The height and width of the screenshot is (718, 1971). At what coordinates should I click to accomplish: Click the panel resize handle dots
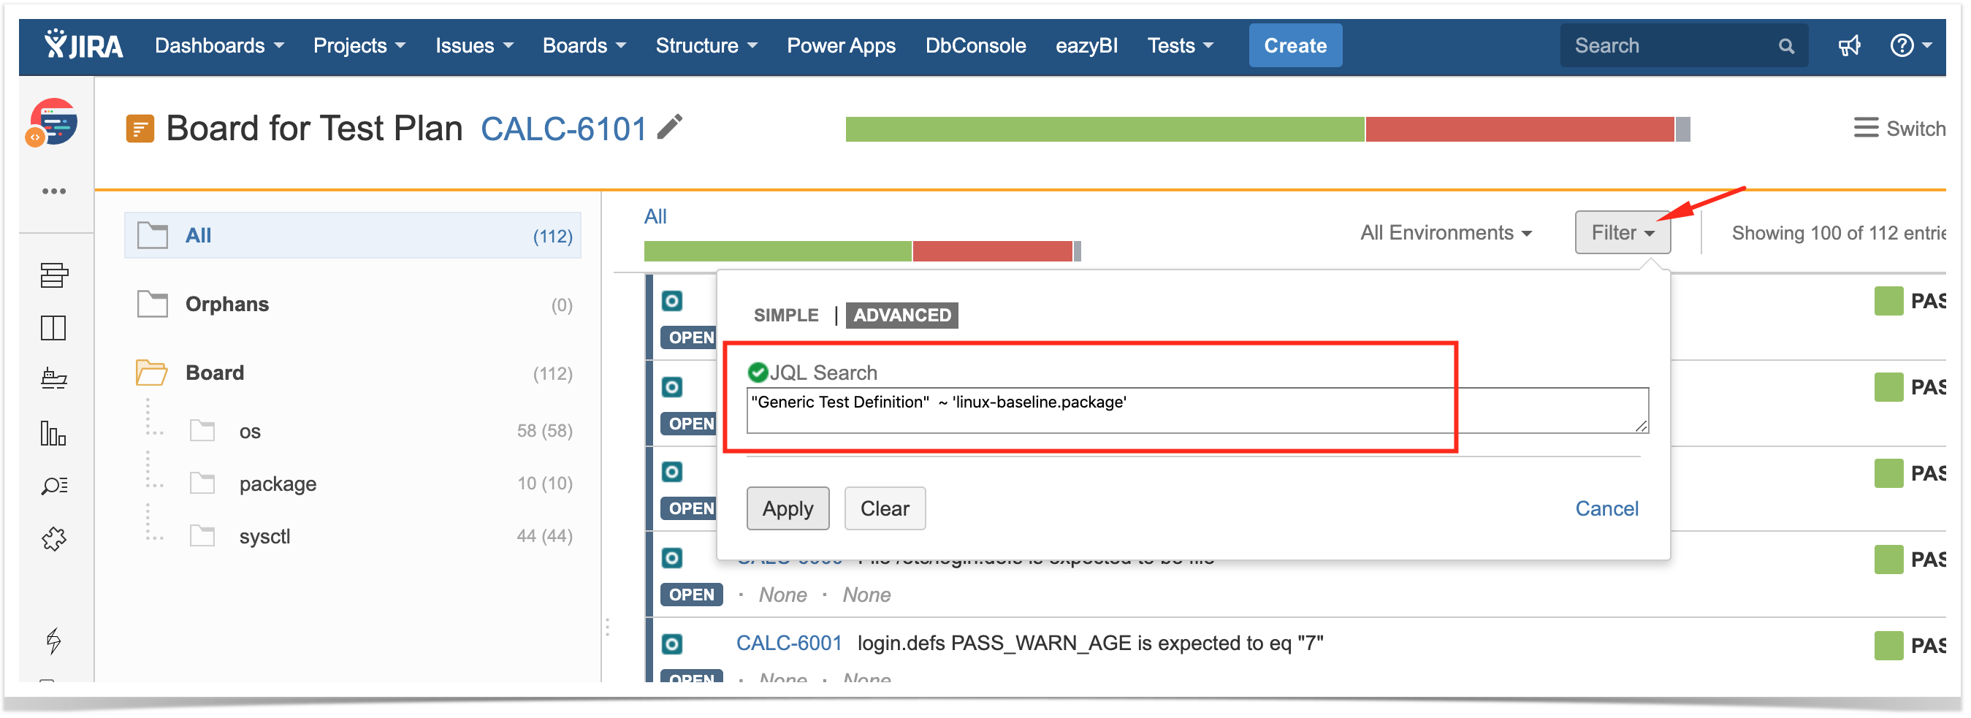coord(608,627)
